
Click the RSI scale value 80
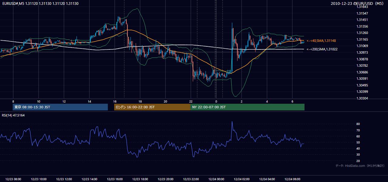tap(358, 124)
